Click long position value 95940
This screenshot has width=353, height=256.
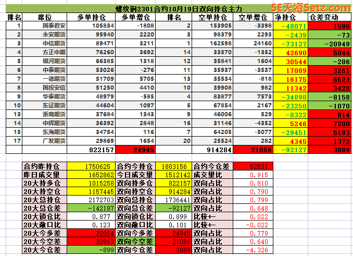[x=91, y=34]
